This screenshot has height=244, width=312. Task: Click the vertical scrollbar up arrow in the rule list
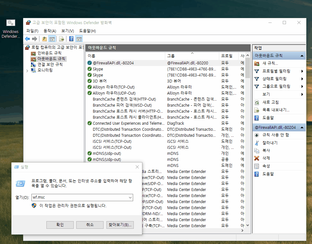tap(248, 55)
